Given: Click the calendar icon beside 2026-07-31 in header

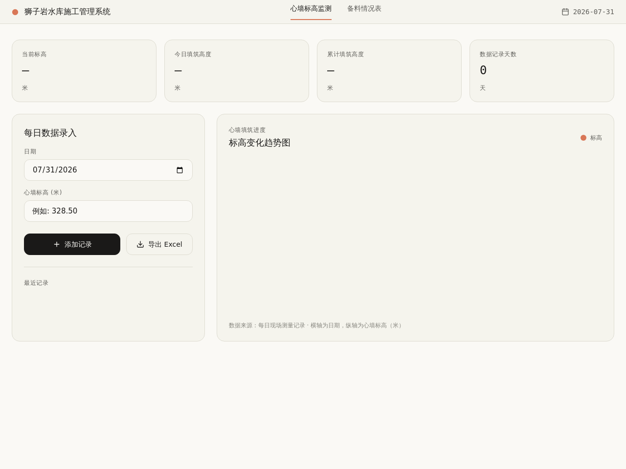Looking at the screenshot, I should [x=565, y=12].
